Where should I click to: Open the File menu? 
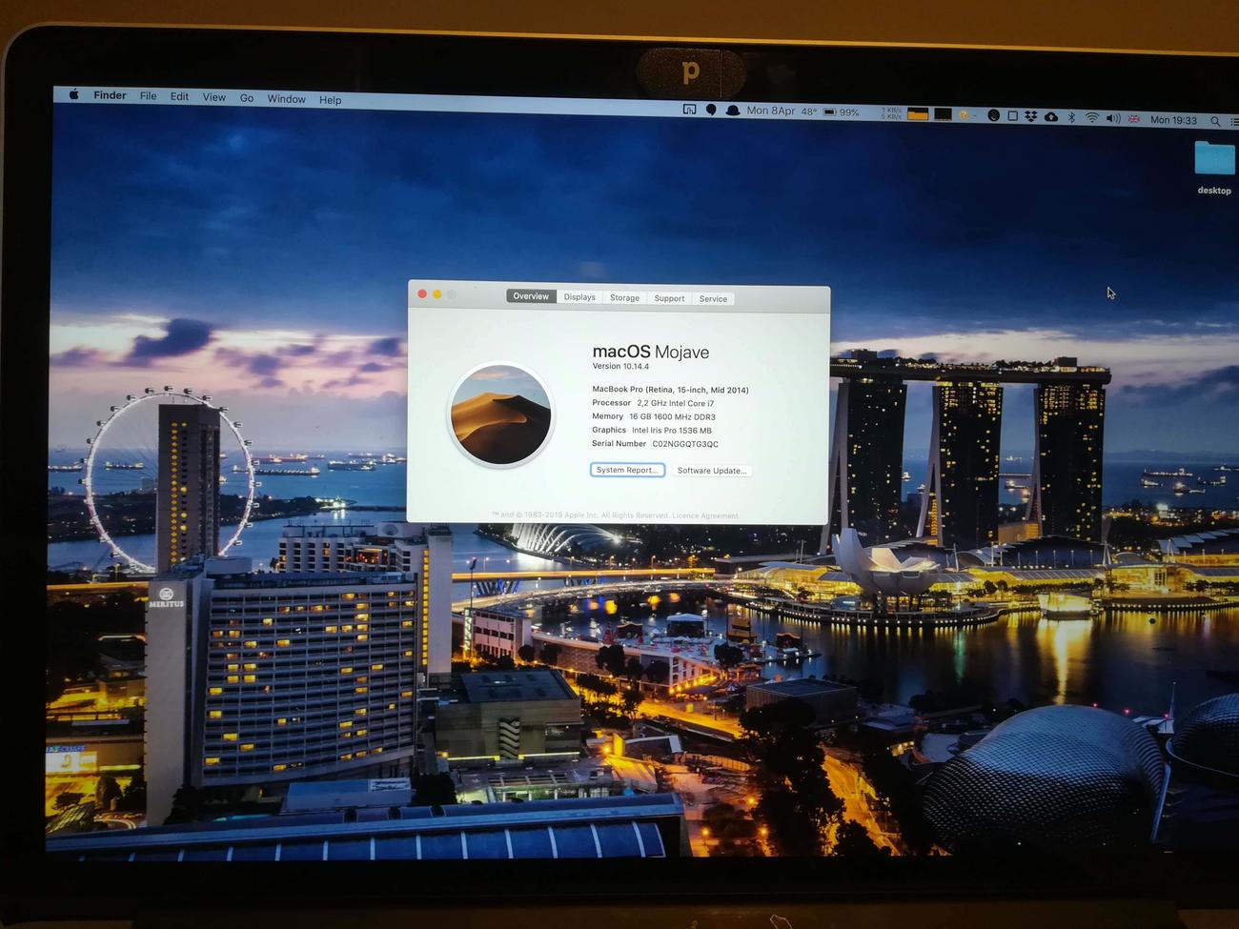click(148, 96)
